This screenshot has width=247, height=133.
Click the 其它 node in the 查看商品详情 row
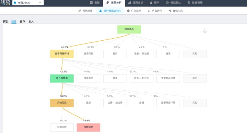pos(195,54)
